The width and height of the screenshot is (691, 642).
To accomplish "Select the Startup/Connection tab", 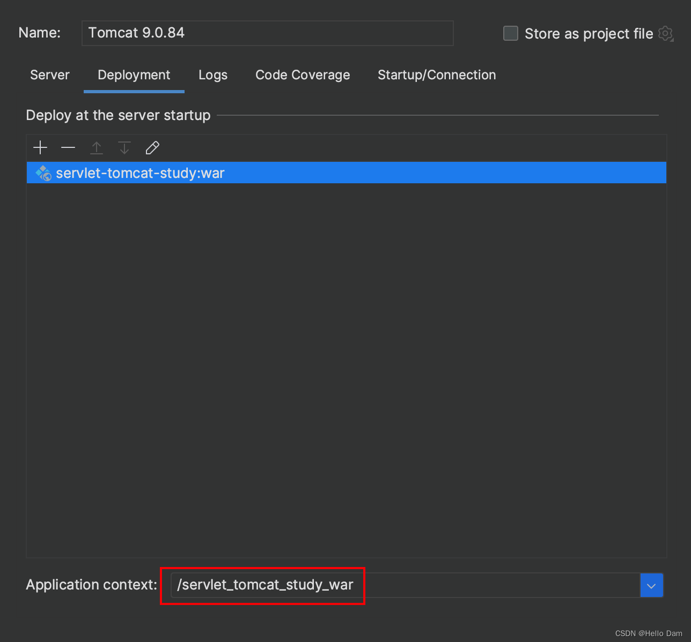I will click(436, 75).
